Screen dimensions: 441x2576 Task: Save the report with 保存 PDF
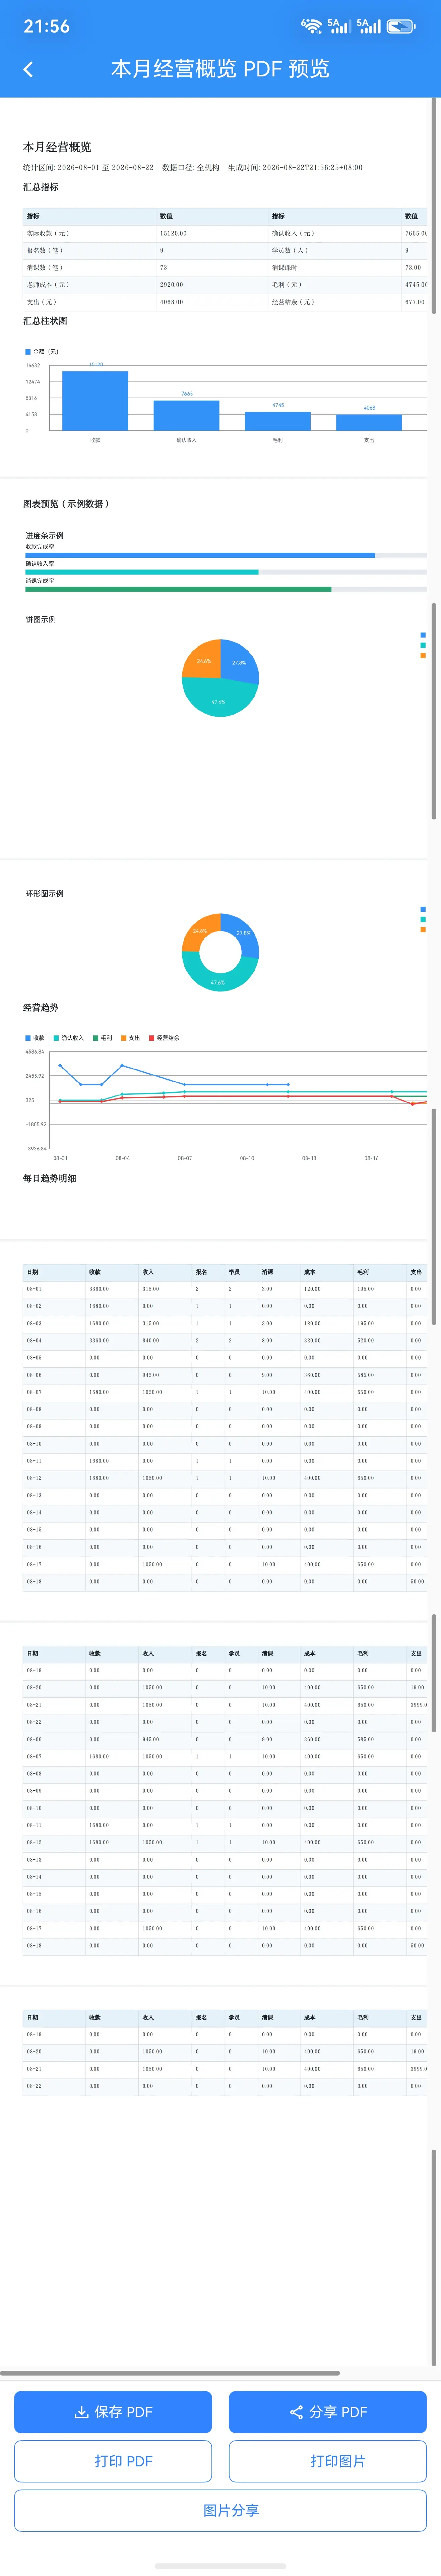113,2412
